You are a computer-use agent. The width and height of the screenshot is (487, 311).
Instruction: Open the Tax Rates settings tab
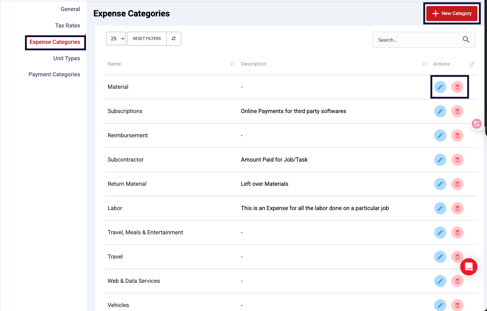[67, 26]
